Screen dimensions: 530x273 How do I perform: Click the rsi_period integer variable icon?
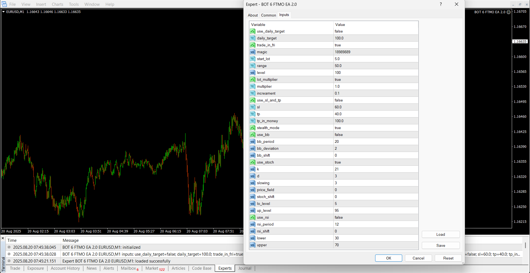[x=252, y=224]
